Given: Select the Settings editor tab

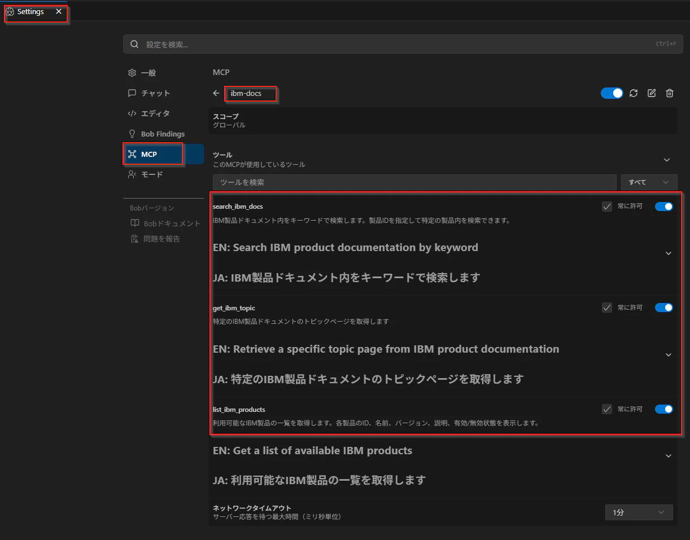Looking at the screenshot, I should tap(35, 11).
